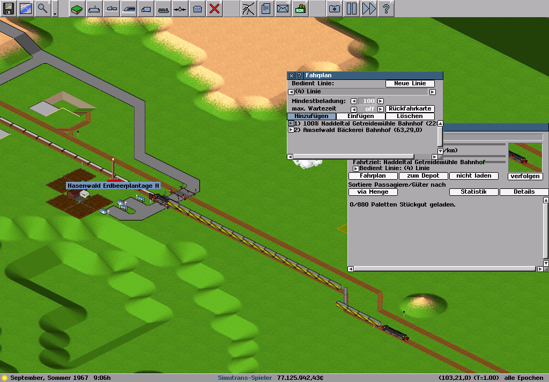Click the 'Neue Linie' button
The width and height of the screenshot is (549, 382).
tap(410, 84)
